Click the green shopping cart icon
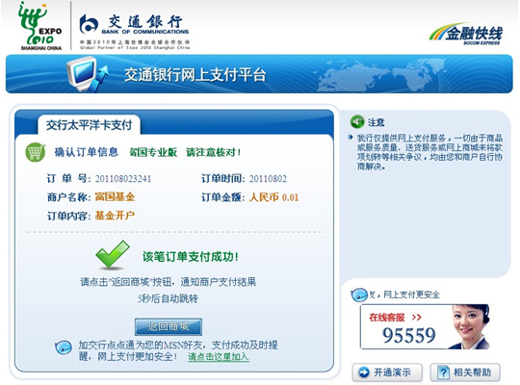Screen dimensions: 520x385 pos(36,152)
